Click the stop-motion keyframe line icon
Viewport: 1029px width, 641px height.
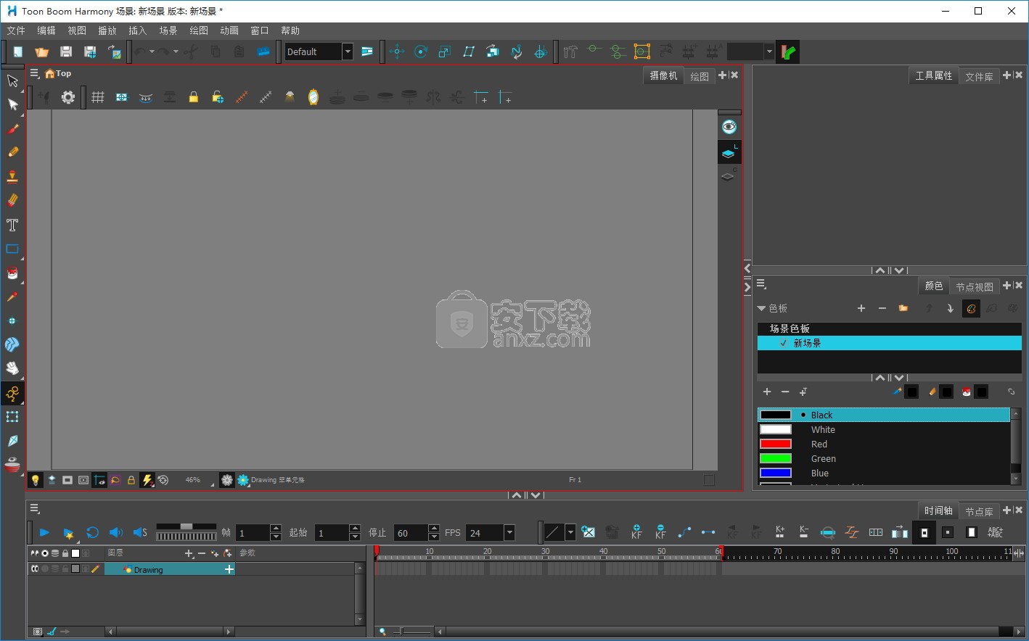pyautogui.click(x=708, y=532)
